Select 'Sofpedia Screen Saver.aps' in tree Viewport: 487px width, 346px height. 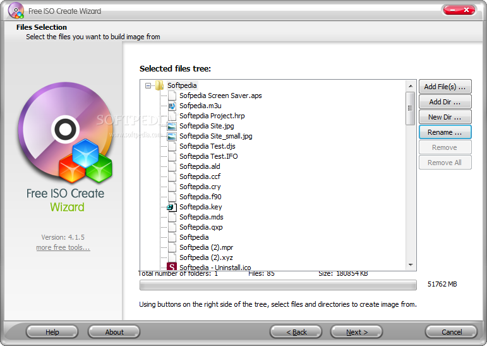tap(220, 96)
